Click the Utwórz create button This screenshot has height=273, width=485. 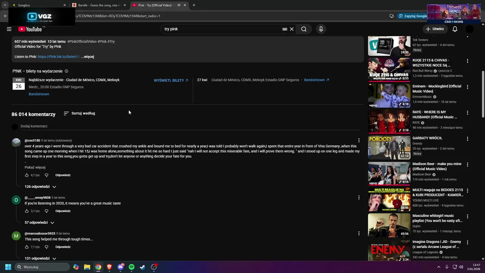click(x=435, y=29)
